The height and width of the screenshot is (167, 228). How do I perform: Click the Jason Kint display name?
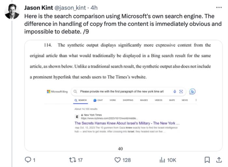[x=38, y=8]
